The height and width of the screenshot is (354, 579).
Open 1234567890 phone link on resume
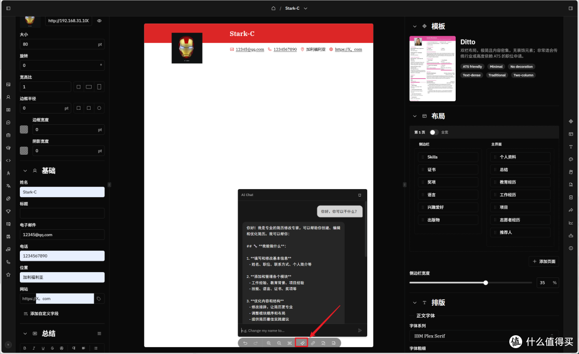point(285,49)
